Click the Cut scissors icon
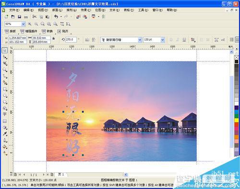The width and height of the screenshot is (240, 189). [x=35, y=17]
